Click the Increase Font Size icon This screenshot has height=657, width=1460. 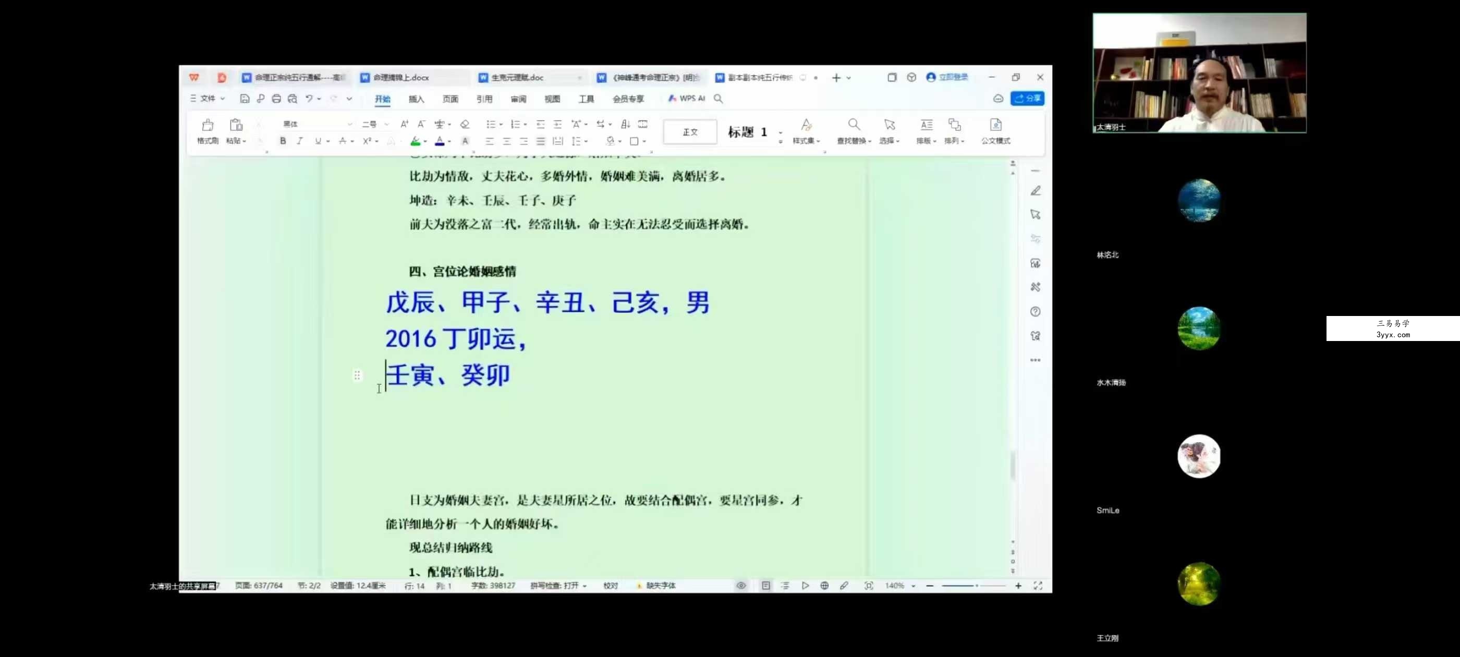tap(404, 124)
